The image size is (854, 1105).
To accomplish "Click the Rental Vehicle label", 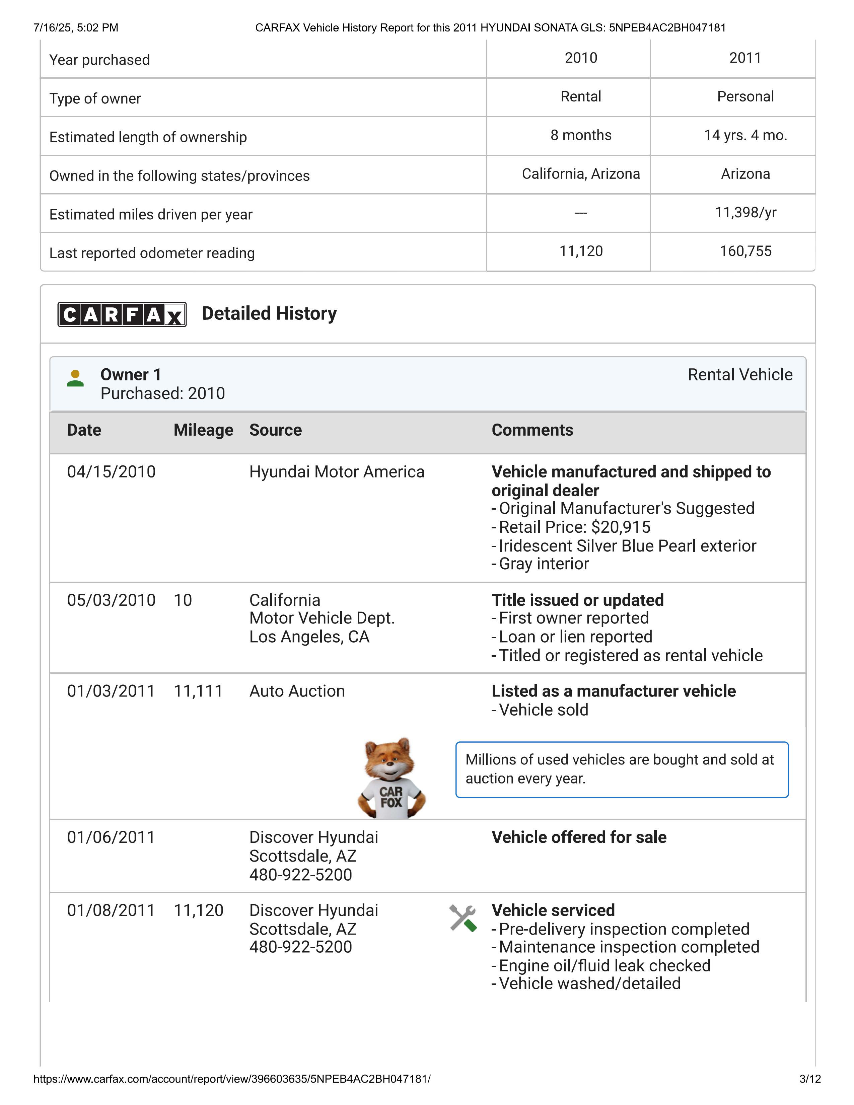I will (740, 375).
